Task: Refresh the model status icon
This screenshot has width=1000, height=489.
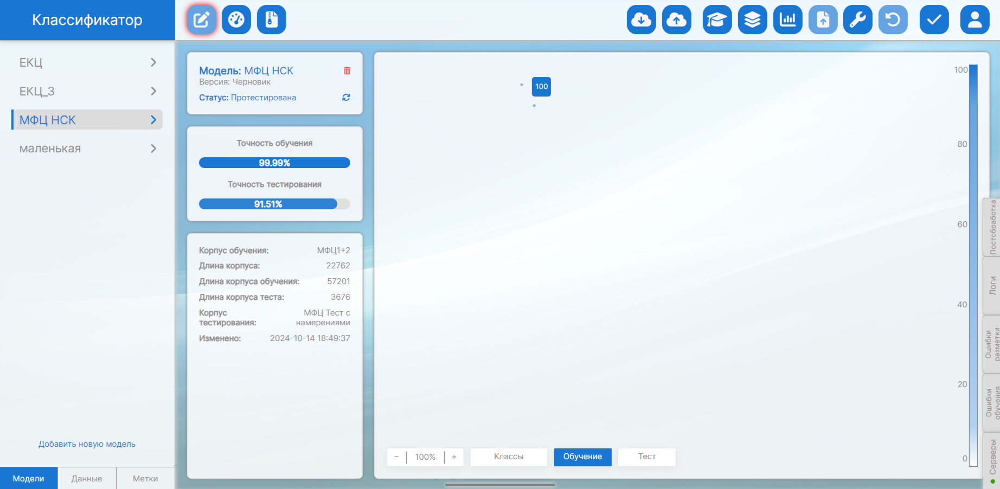Action: click(x=346, y=98)
